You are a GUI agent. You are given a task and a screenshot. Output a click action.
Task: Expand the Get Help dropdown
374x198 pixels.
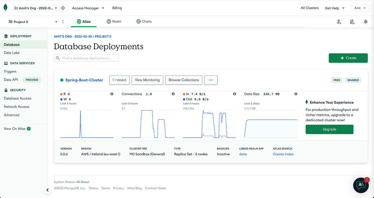click(334, 8)
